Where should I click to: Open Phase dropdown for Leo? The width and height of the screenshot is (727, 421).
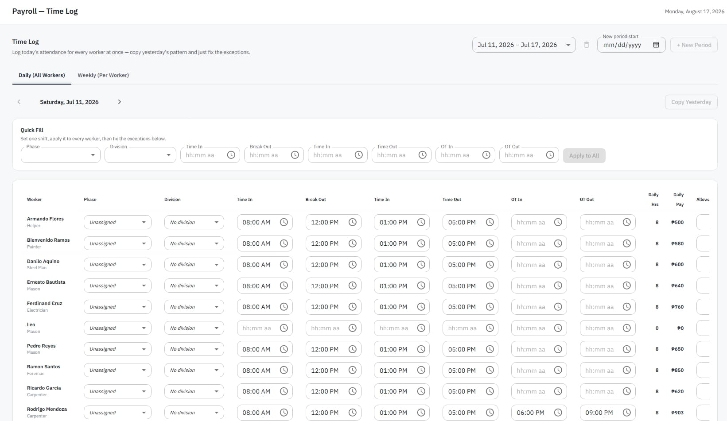pyautogui.click(x=117, y=328)
